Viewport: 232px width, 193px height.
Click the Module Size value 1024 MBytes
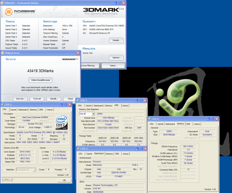tap(108, 118)
